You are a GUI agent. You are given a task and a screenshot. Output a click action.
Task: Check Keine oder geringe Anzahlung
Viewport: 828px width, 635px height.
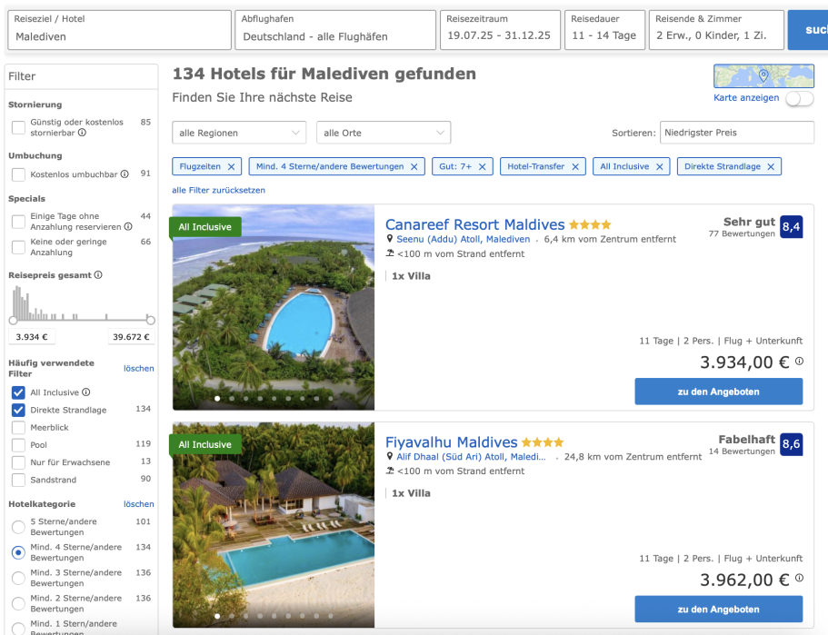click(18, 247)
